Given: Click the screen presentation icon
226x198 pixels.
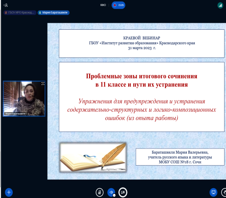Looking at the screenshot, I should pyautogui.click(x=213, y=192).
